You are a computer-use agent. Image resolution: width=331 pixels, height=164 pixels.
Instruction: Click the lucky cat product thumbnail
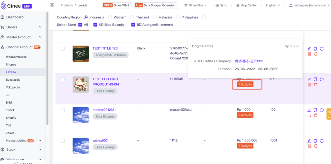(x=80, y=84)
